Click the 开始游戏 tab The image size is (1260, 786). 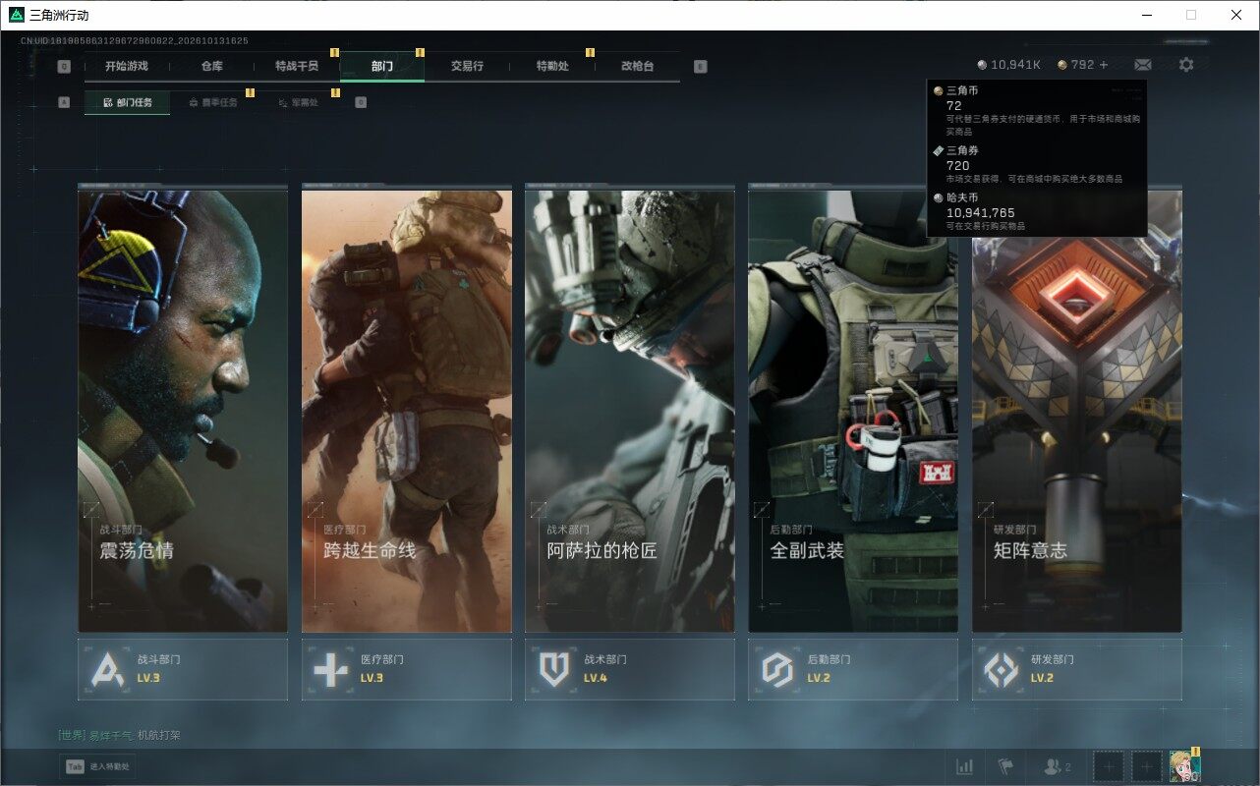click(x=127, y=66)
